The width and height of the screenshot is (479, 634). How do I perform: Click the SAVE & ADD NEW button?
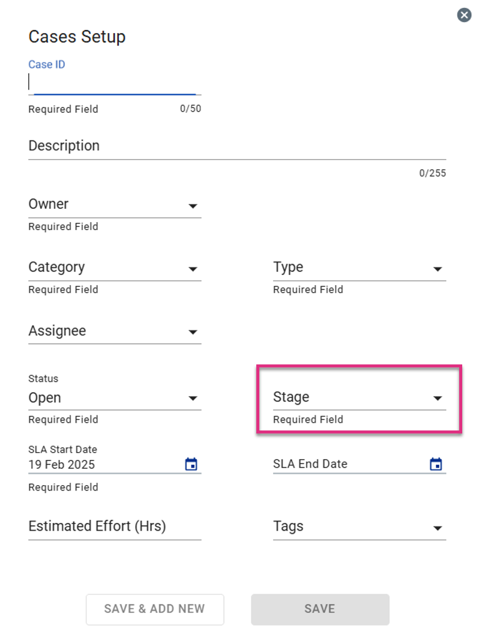[x=155, y=609]
